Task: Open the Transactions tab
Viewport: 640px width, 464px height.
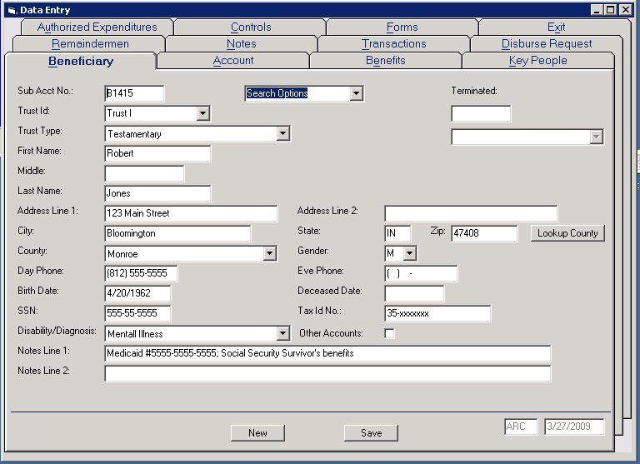Action: pyautogui.click(x=393, y=43)
